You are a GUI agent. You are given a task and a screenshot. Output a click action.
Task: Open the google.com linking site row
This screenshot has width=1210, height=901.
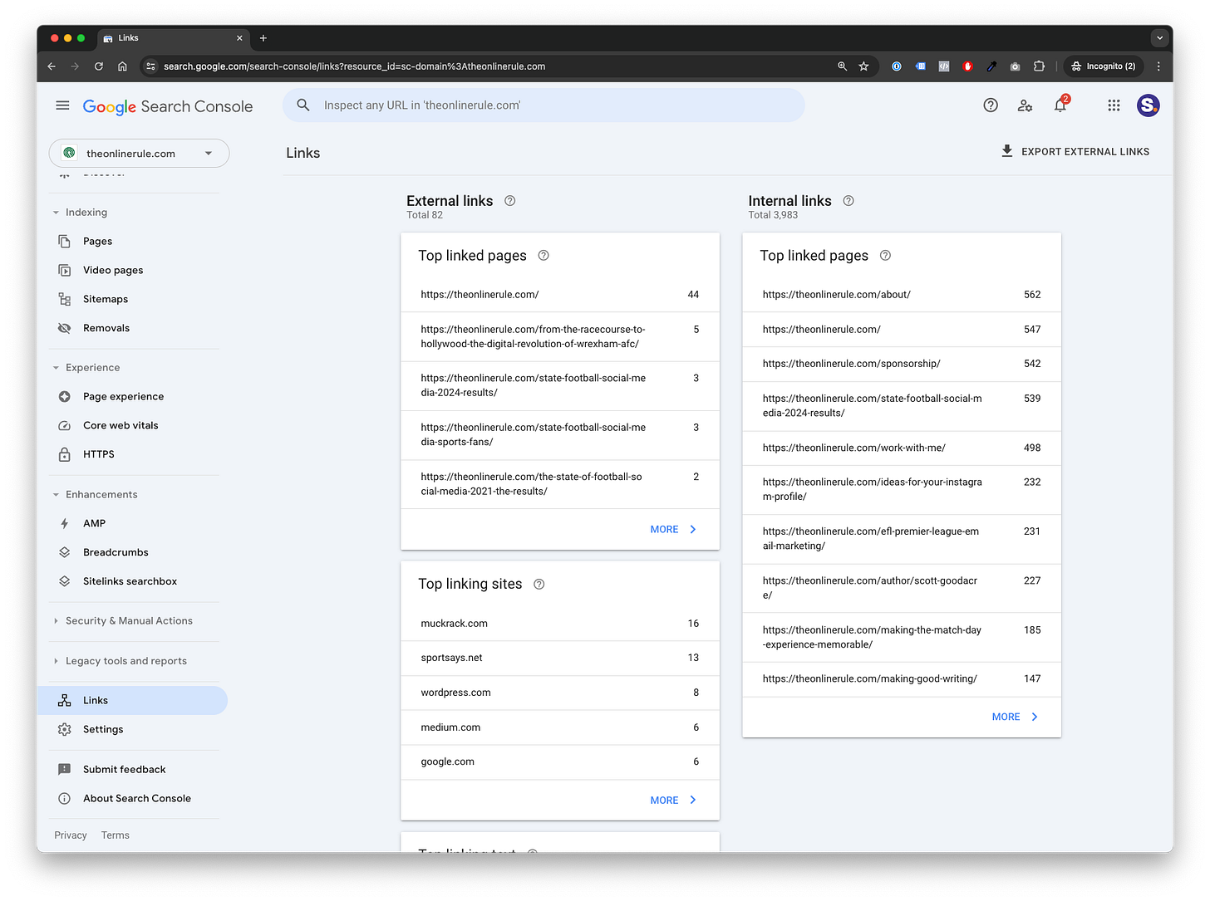tap(560, 762)
